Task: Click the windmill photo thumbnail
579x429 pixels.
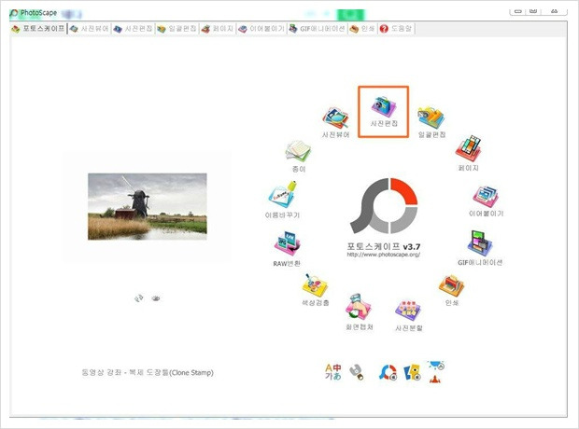Action: (148, 206)
